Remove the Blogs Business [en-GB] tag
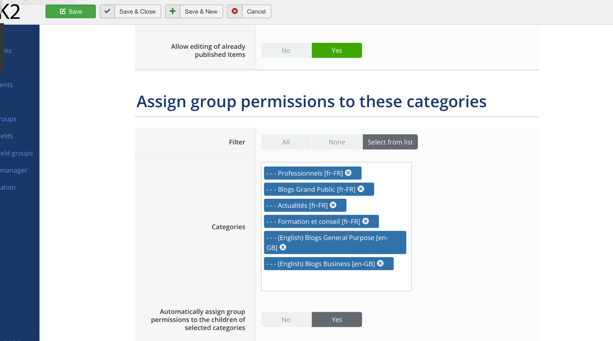The width and height of the screenshot is (613, 341). 380,263
